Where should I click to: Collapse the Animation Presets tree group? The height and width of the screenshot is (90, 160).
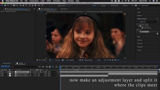click(137, 24)
